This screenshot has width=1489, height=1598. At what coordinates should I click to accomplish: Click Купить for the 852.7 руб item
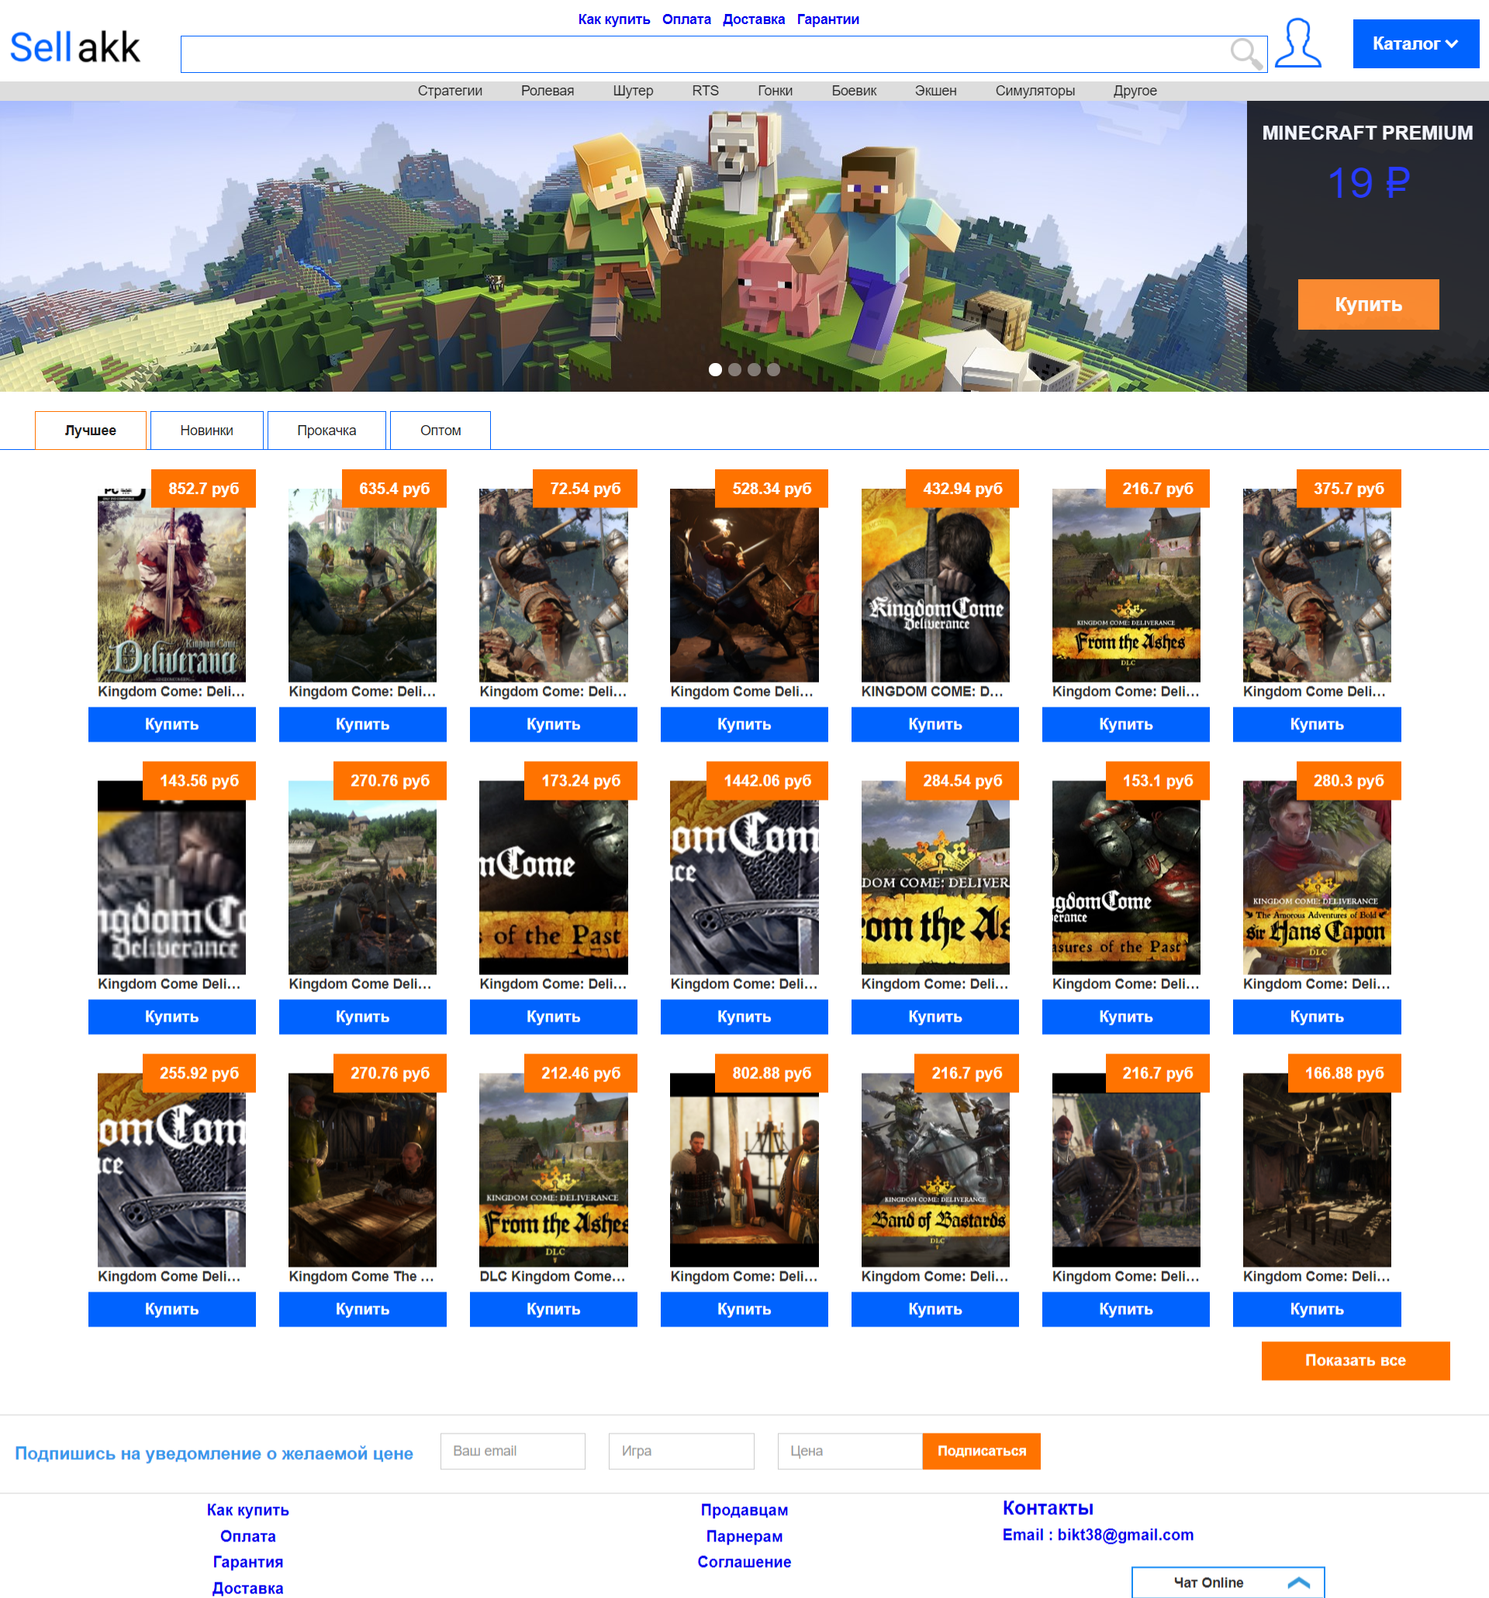click(172, 725)
